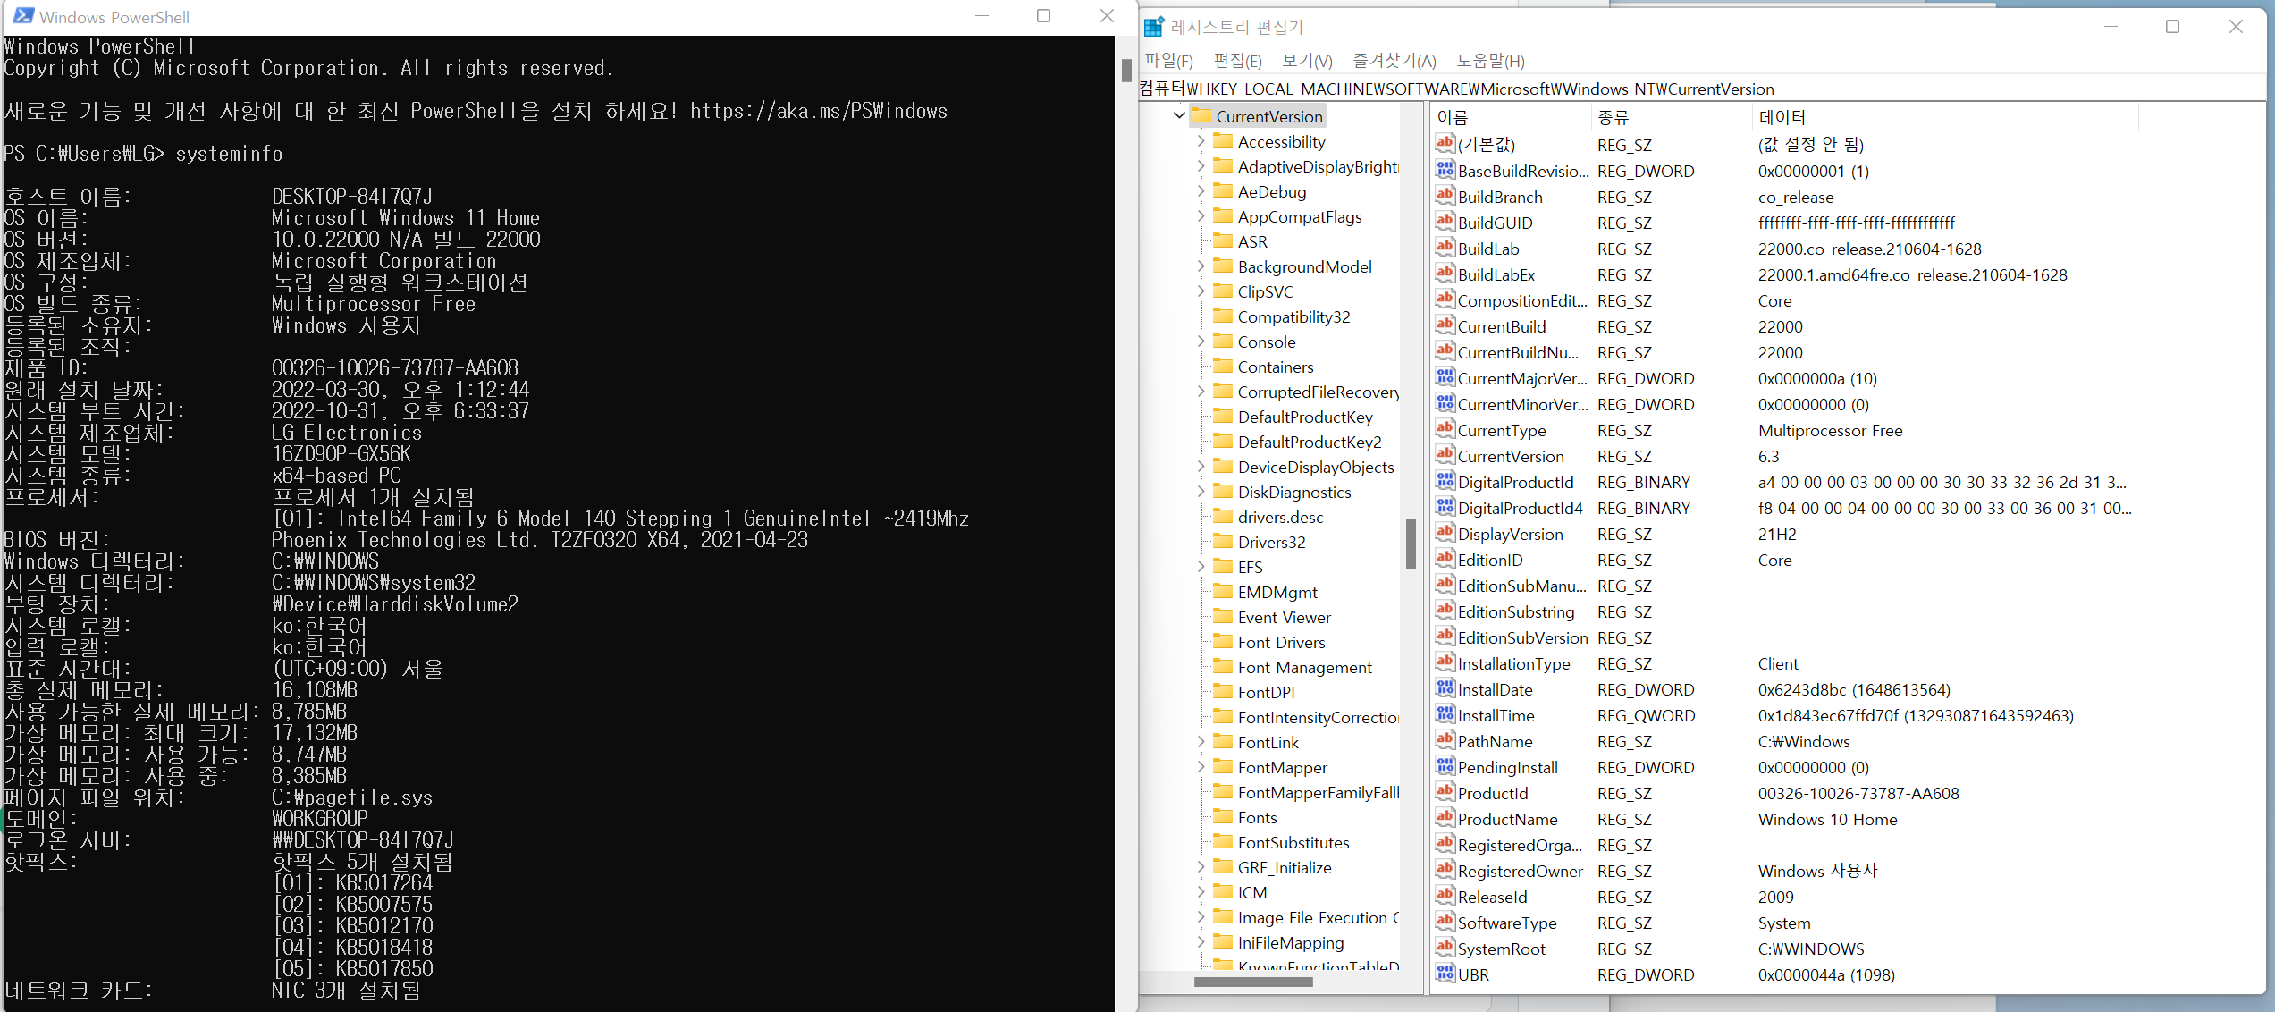The image size is (2275, 1012).
Task: Click the 'systeminfo' command text
Action: click(x=229, y=154)
